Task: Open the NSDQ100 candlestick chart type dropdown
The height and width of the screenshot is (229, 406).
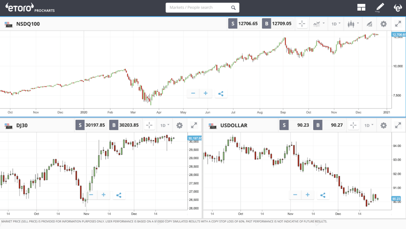Action: (x=353, y=24)
